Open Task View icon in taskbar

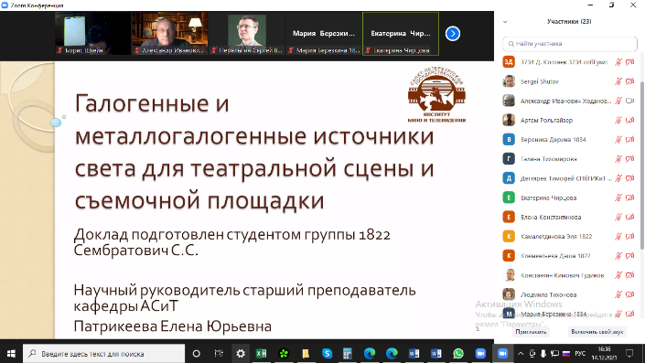(219, 354)
